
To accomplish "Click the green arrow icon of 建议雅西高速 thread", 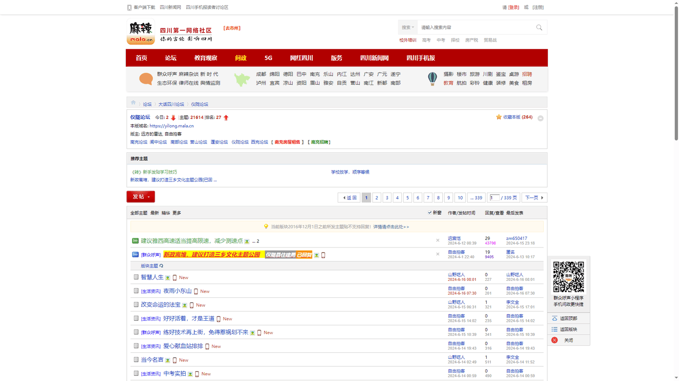I will [135, 241].
